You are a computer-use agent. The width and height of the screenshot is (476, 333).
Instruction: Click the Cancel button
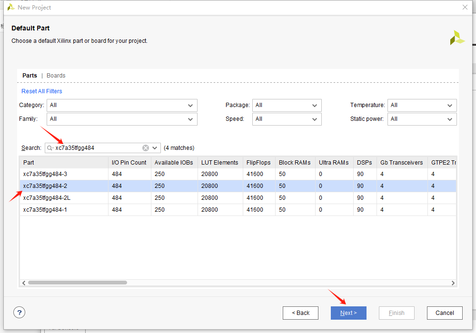pos(445,313)
